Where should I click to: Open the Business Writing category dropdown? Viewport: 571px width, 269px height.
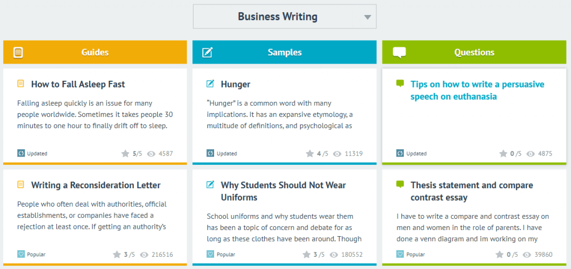284,16
